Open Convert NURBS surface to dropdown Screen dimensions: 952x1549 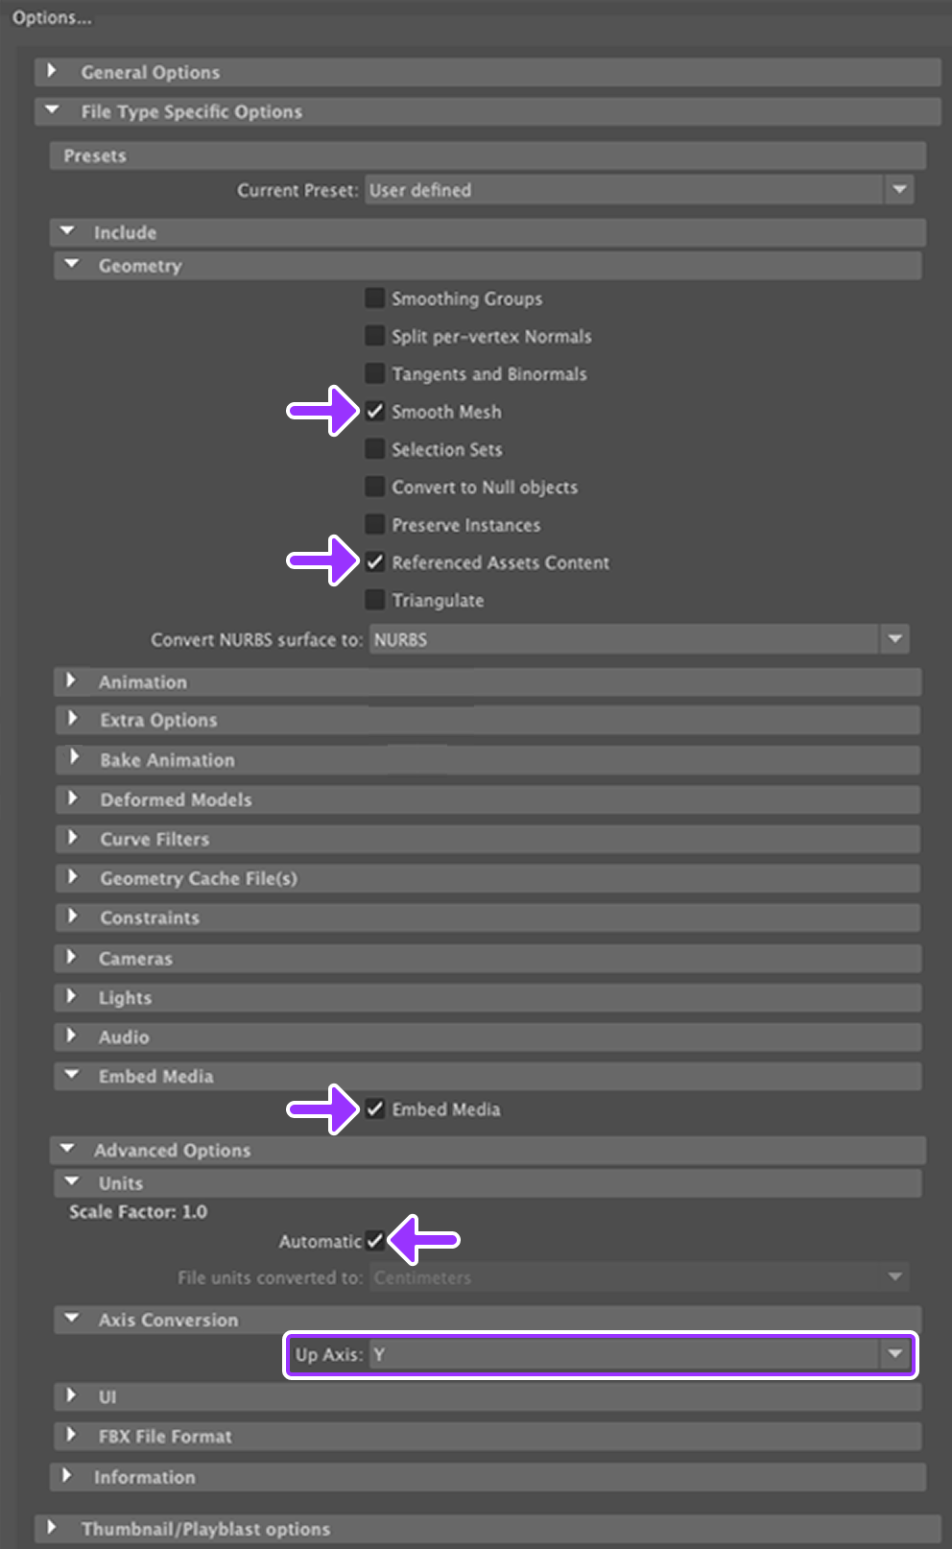(639, 639)
